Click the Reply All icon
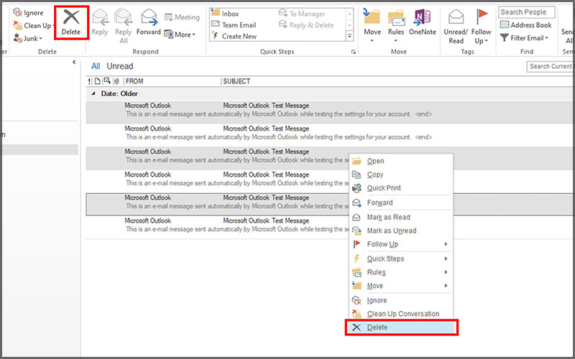 (123, 17)
